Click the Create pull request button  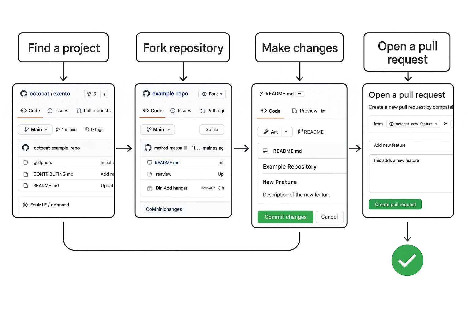click(395, 204)
